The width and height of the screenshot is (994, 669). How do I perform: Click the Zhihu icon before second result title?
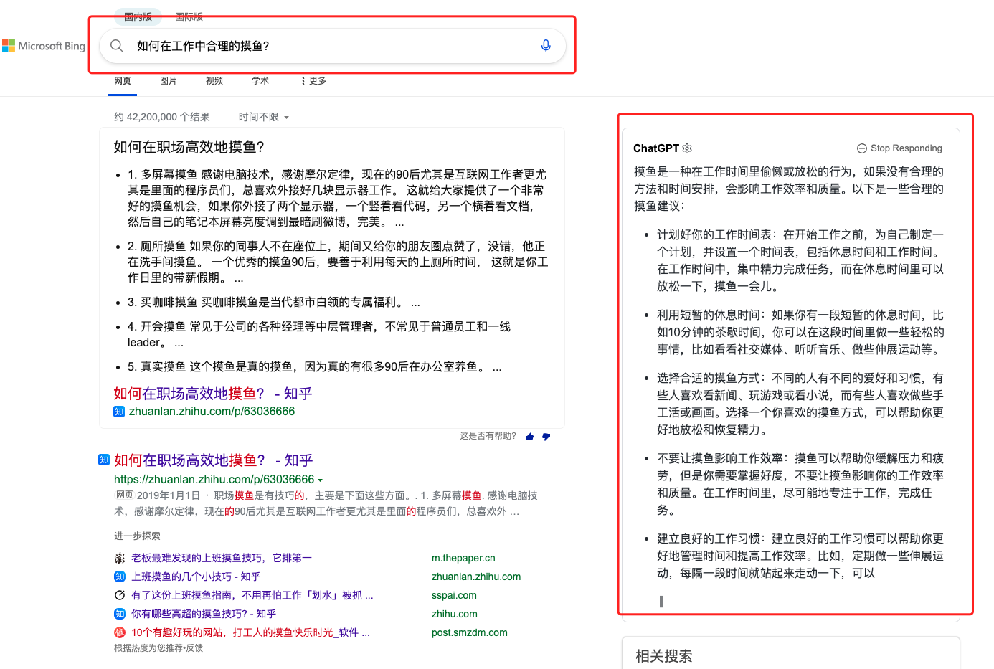tap(104, 460)
